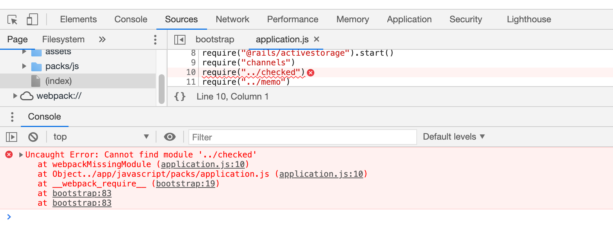Show the console sidebar icon

(x=12, y=137)
